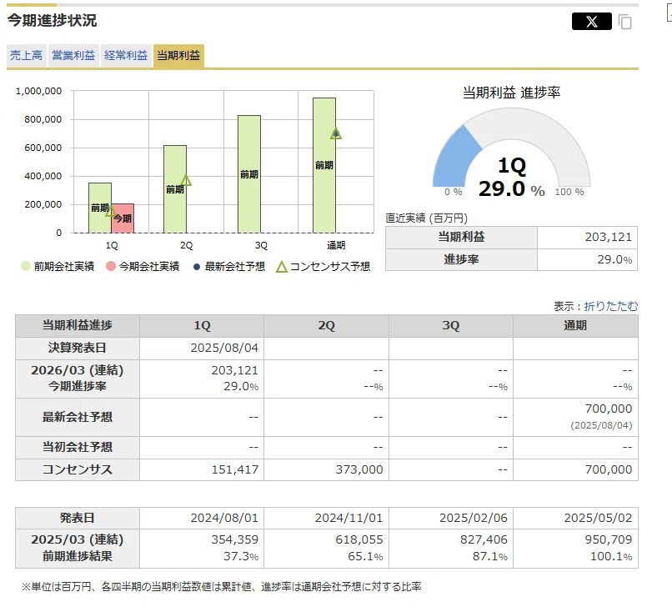Click 700,000 in the 最新会社予想 row
Image resolution: width=672 pixels, height=612 pixels.
point(609,409)
